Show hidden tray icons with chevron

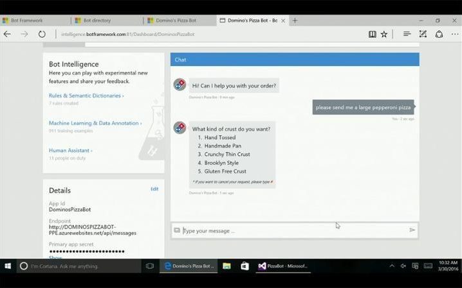tap(392, 266)
